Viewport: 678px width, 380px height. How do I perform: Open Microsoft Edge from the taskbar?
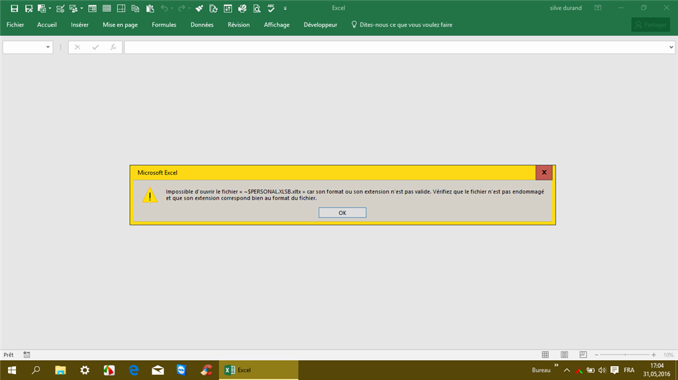pos(134,370)
